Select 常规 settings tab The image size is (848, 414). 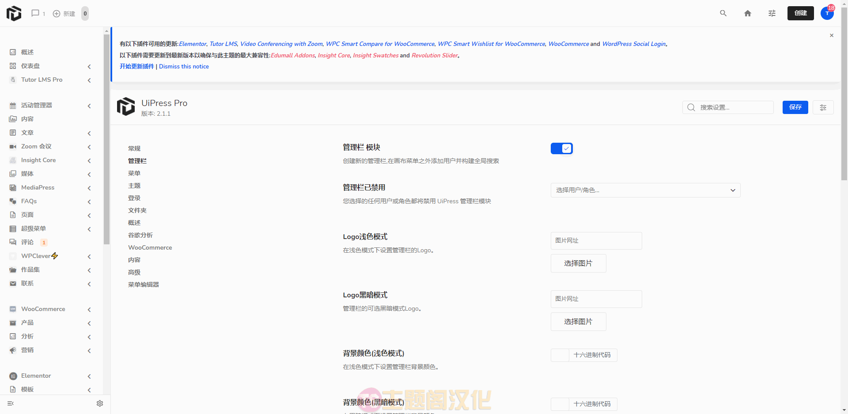pyautogui.click(x=134, y=148)
